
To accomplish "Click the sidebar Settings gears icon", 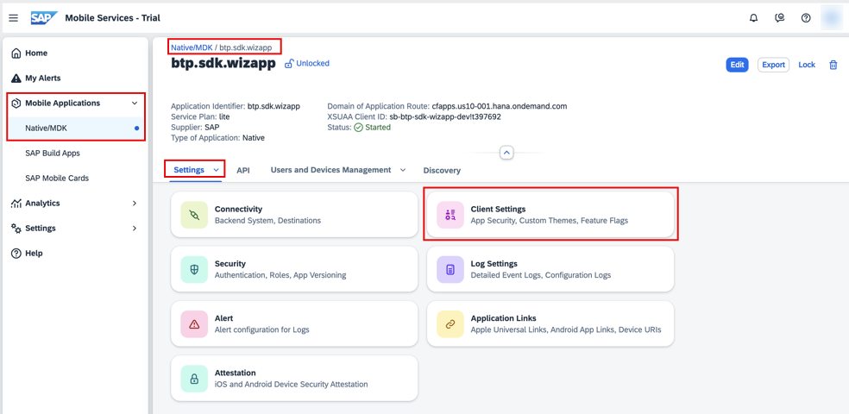I will coord(16,229).
